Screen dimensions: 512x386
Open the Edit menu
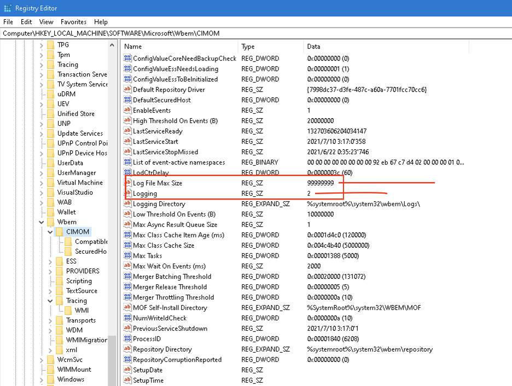(x=26, y=22)
